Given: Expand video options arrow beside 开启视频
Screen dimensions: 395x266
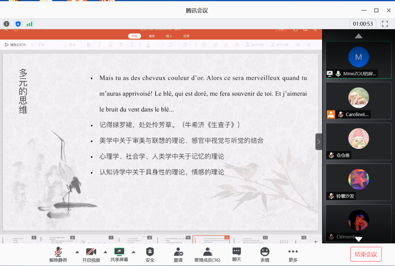Looking at the screenshot, I should [x=105, y=252].
